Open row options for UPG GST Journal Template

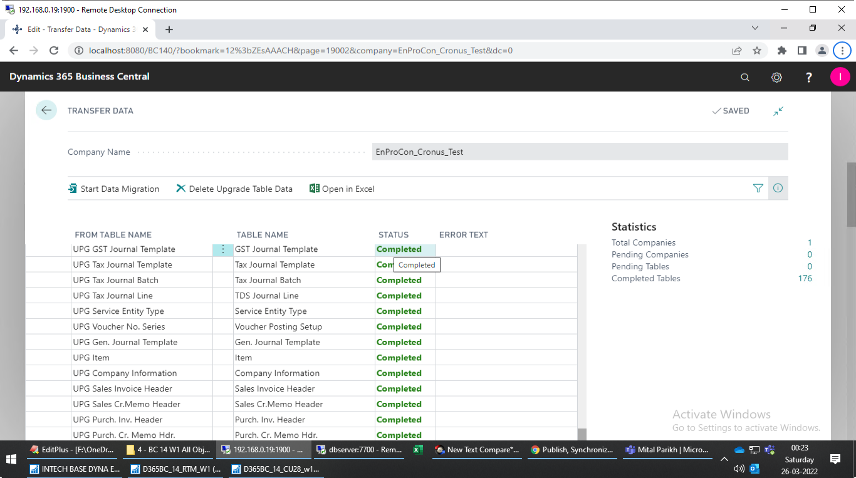[x=222, y=249]
